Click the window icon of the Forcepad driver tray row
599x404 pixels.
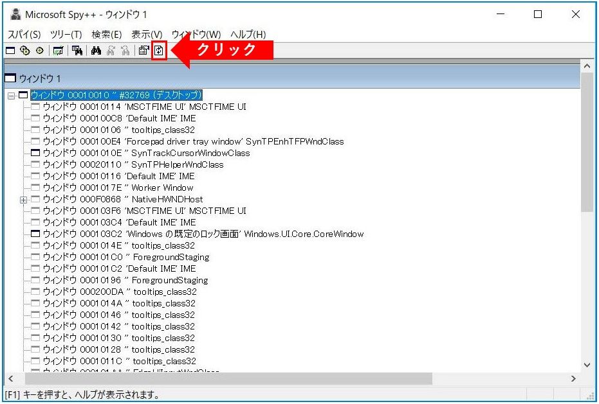pos(35,141)
